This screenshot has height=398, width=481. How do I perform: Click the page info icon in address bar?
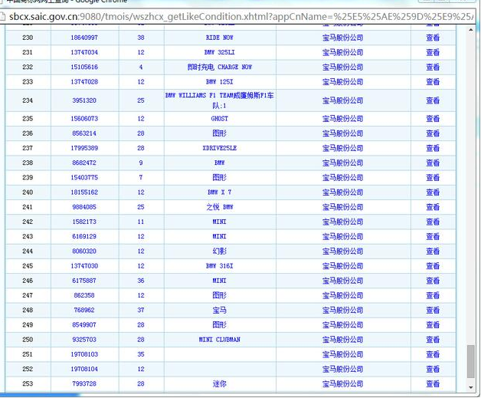pos(5,15)
